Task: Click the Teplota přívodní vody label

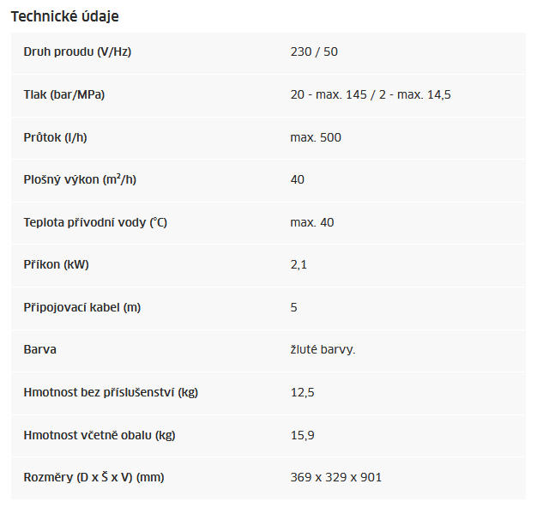Action: 95,222
